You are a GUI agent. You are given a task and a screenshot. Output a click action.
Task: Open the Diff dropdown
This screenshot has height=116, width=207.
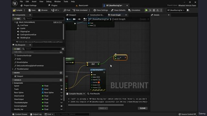pyautogui.click(x=55, y=10)
